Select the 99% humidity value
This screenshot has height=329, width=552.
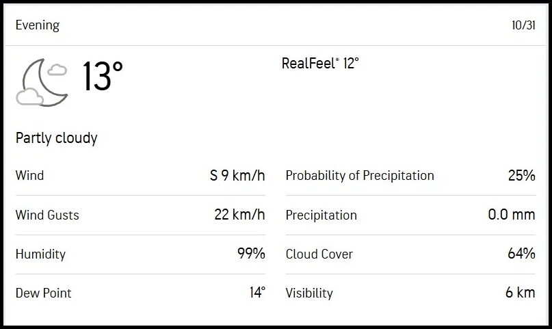click(250, 254)
